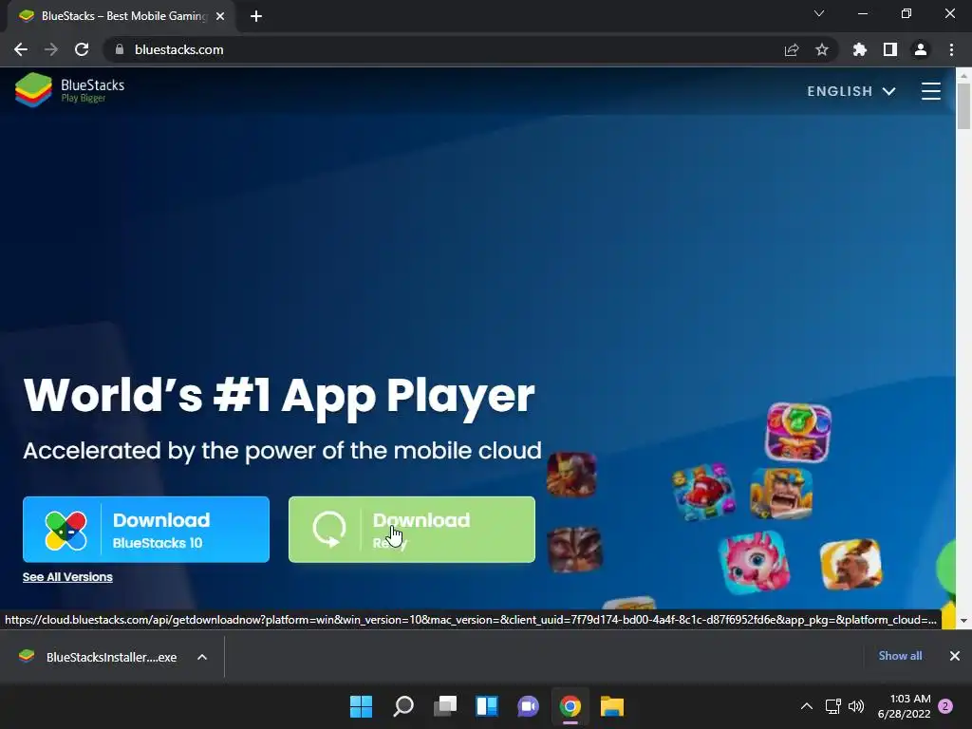Open the See All Versions link
This screenshot has height=729, width=972.
67,576
